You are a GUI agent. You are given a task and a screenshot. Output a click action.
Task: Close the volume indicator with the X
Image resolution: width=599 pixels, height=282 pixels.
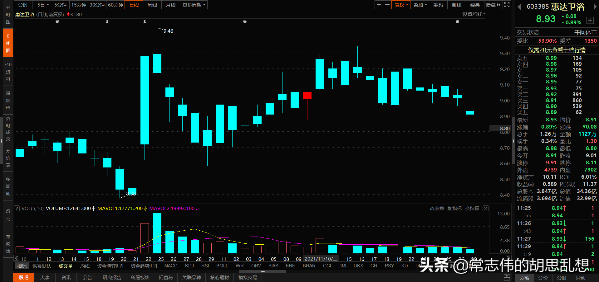(x=485, y=209)
